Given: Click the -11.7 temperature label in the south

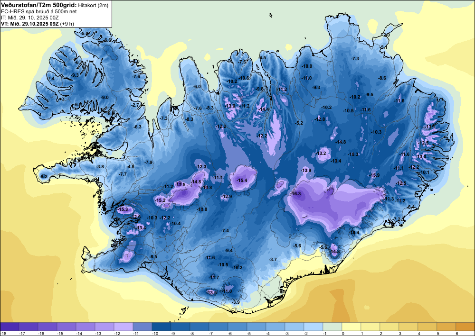Looking at the screenshot, I should (214, 277).
